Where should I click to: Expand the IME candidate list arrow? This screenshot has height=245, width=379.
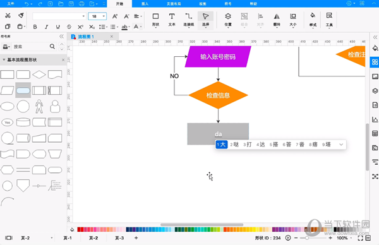pyautogui.click(x=341, y=145)
